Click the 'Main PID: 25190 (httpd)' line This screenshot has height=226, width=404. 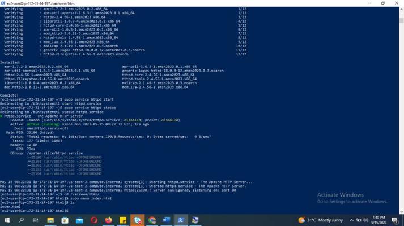(x=30, y=133)
